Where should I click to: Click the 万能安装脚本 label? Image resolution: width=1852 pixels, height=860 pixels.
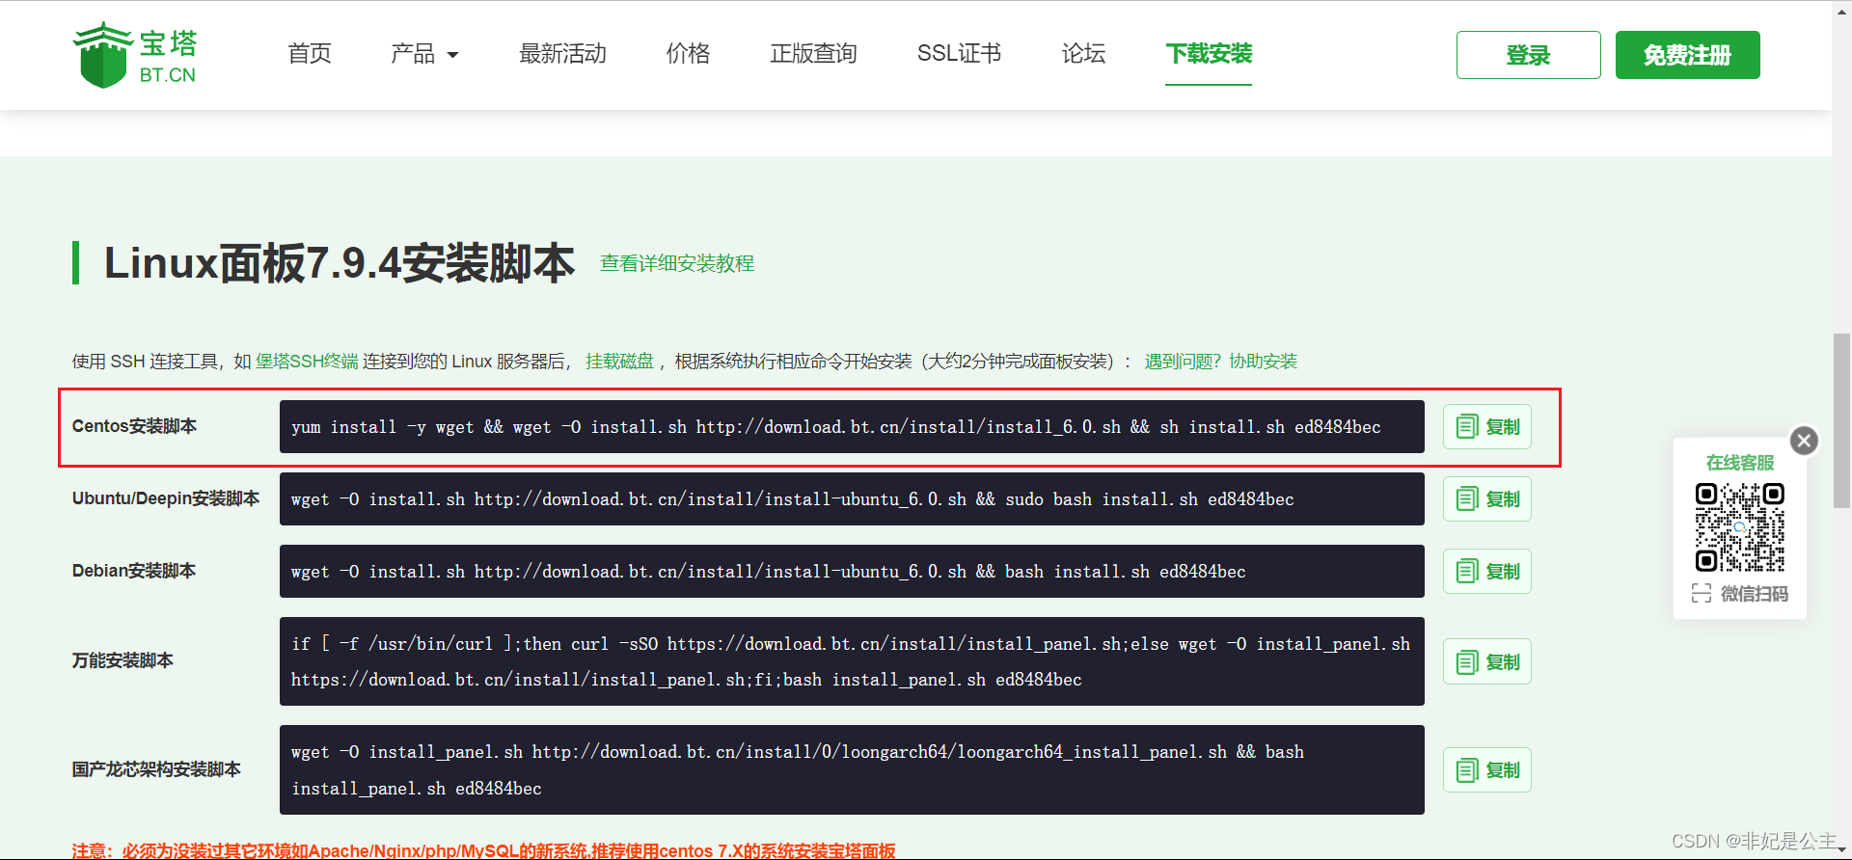pos(123,660)
